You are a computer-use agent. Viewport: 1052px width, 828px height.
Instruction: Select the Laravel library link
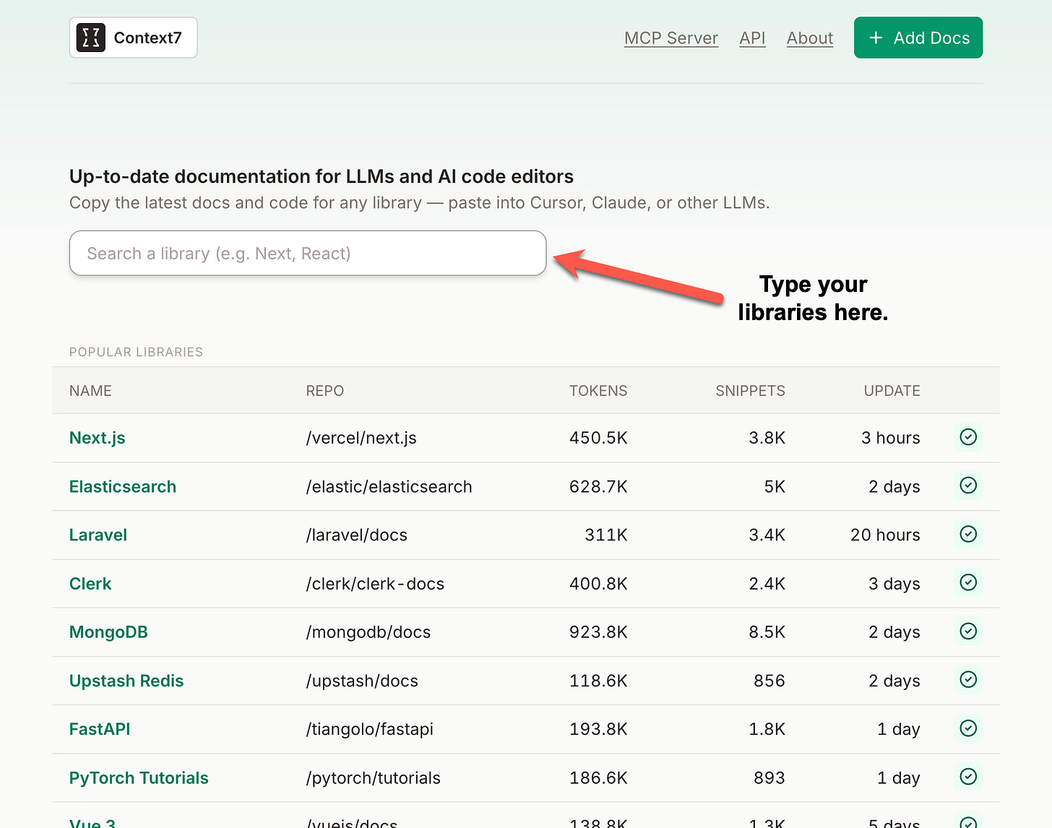point(98,535)
